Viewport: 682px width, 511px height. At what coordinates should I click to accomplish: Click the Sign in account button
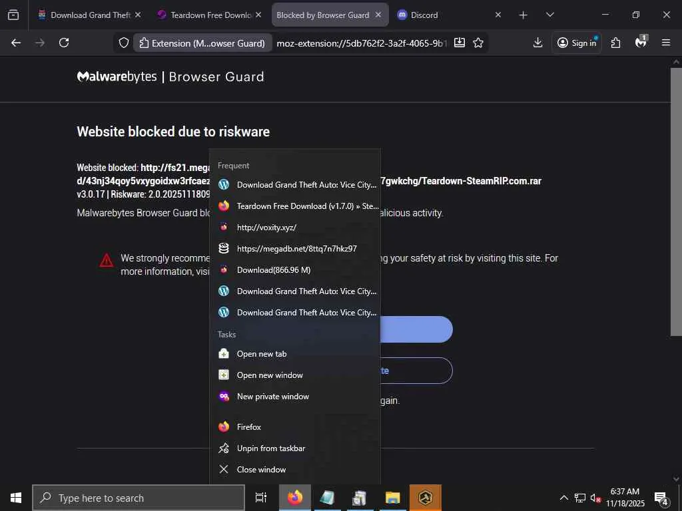pyautogui.click(x=577, y=43)
